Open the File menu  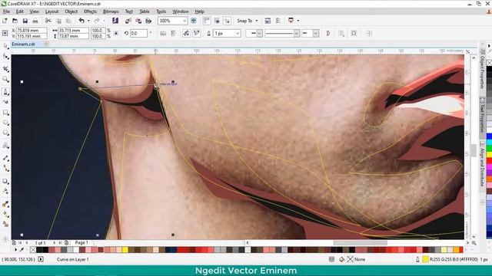pyautogui.click(x=6, y=11)
